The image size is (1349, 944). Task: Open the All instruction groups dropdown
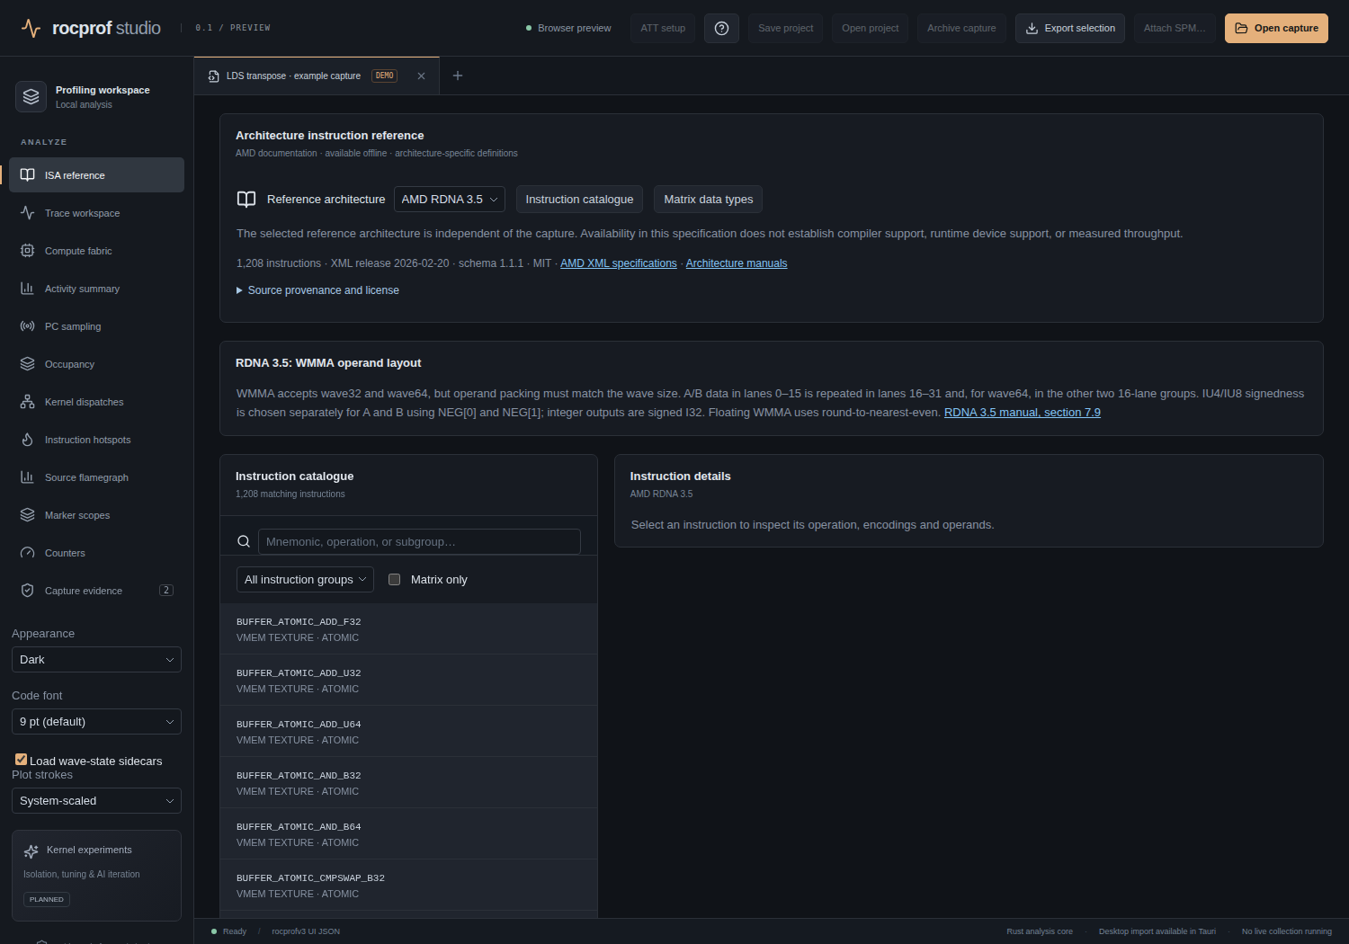click(x=306, y=580)
